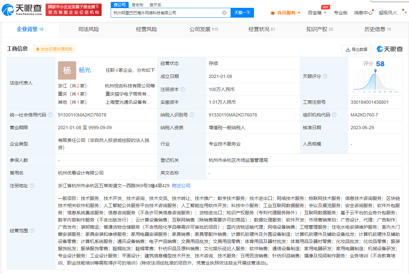Viewport: 409px width, 274px height.
Task: Open 杨光 legal representative link
Action: (x=85, y=70)
